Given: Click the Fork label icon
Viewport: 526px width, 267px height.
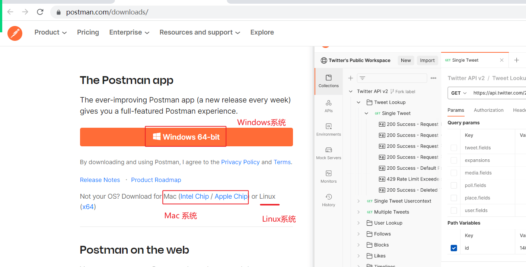Looking at the screenshot, I should click(x=392, y=91).
